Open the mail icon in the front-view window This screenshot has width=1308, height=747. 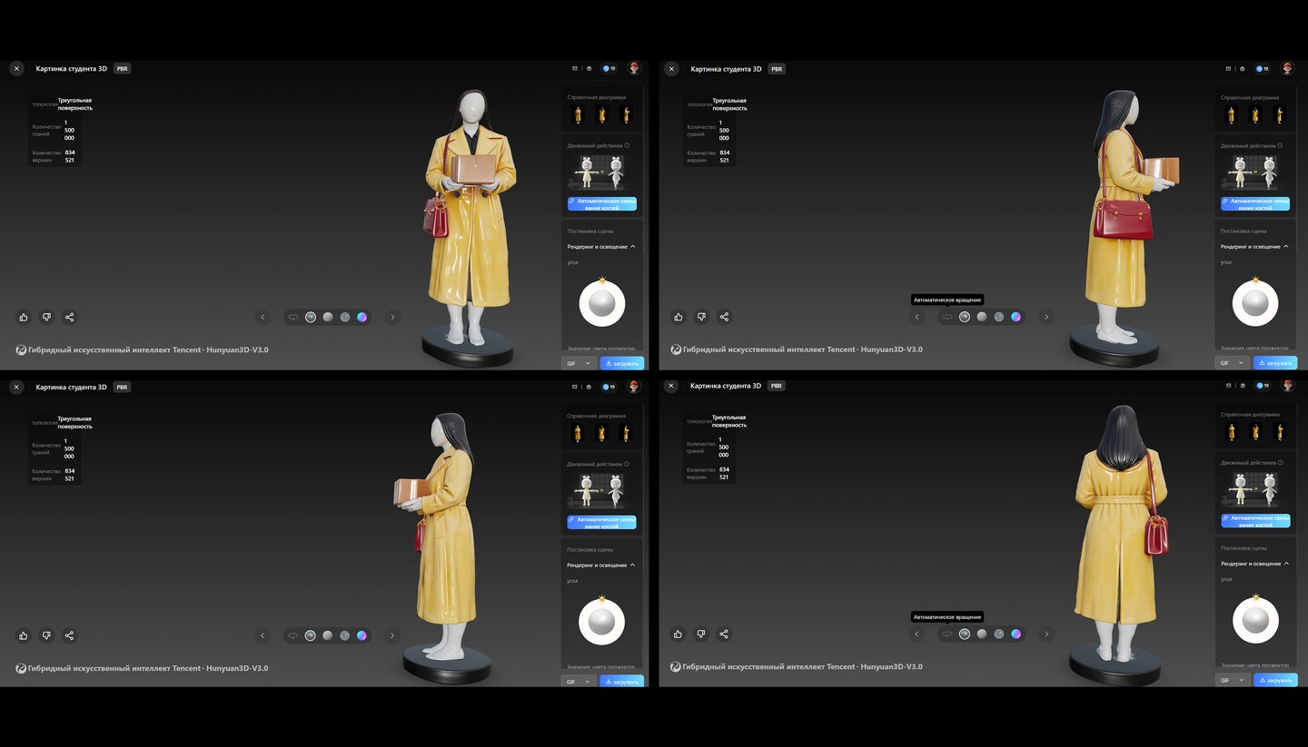pyautogui.click(x=575, y=68)
